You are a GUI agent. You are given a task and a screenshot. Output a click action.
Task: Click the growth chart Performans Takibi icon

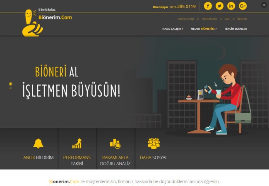point(77,143)
